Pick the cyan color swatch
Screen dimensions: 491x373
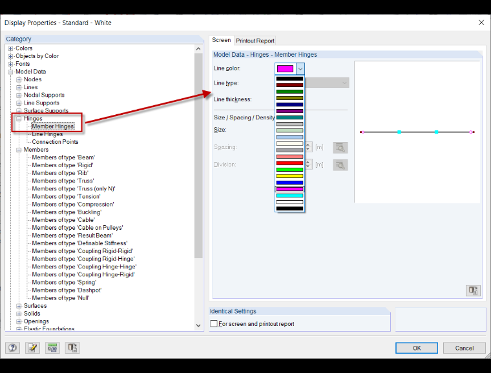click(289, 196)
